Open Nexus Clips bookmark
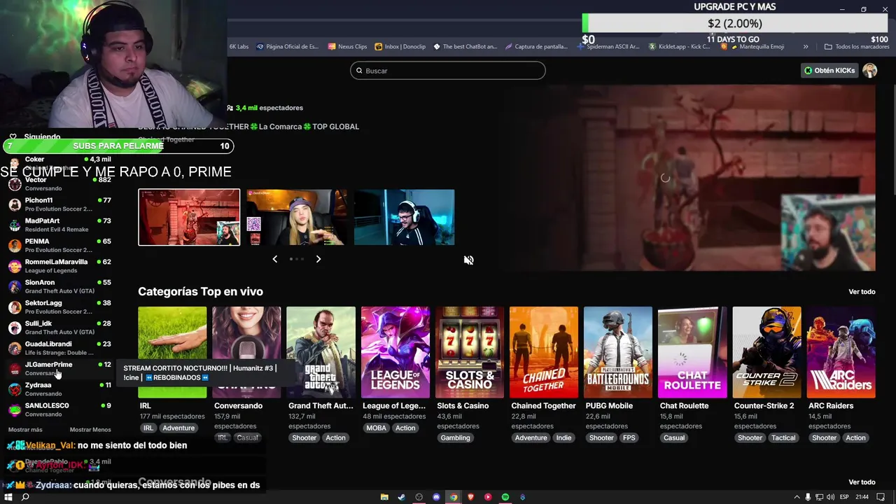The height and width of the screenshot is (504, 896). (x=347, y=47)
